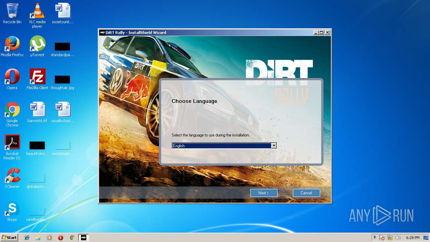Select the beautifulno file icon
This screenshot has height=242, width=430.
[37, 148]
